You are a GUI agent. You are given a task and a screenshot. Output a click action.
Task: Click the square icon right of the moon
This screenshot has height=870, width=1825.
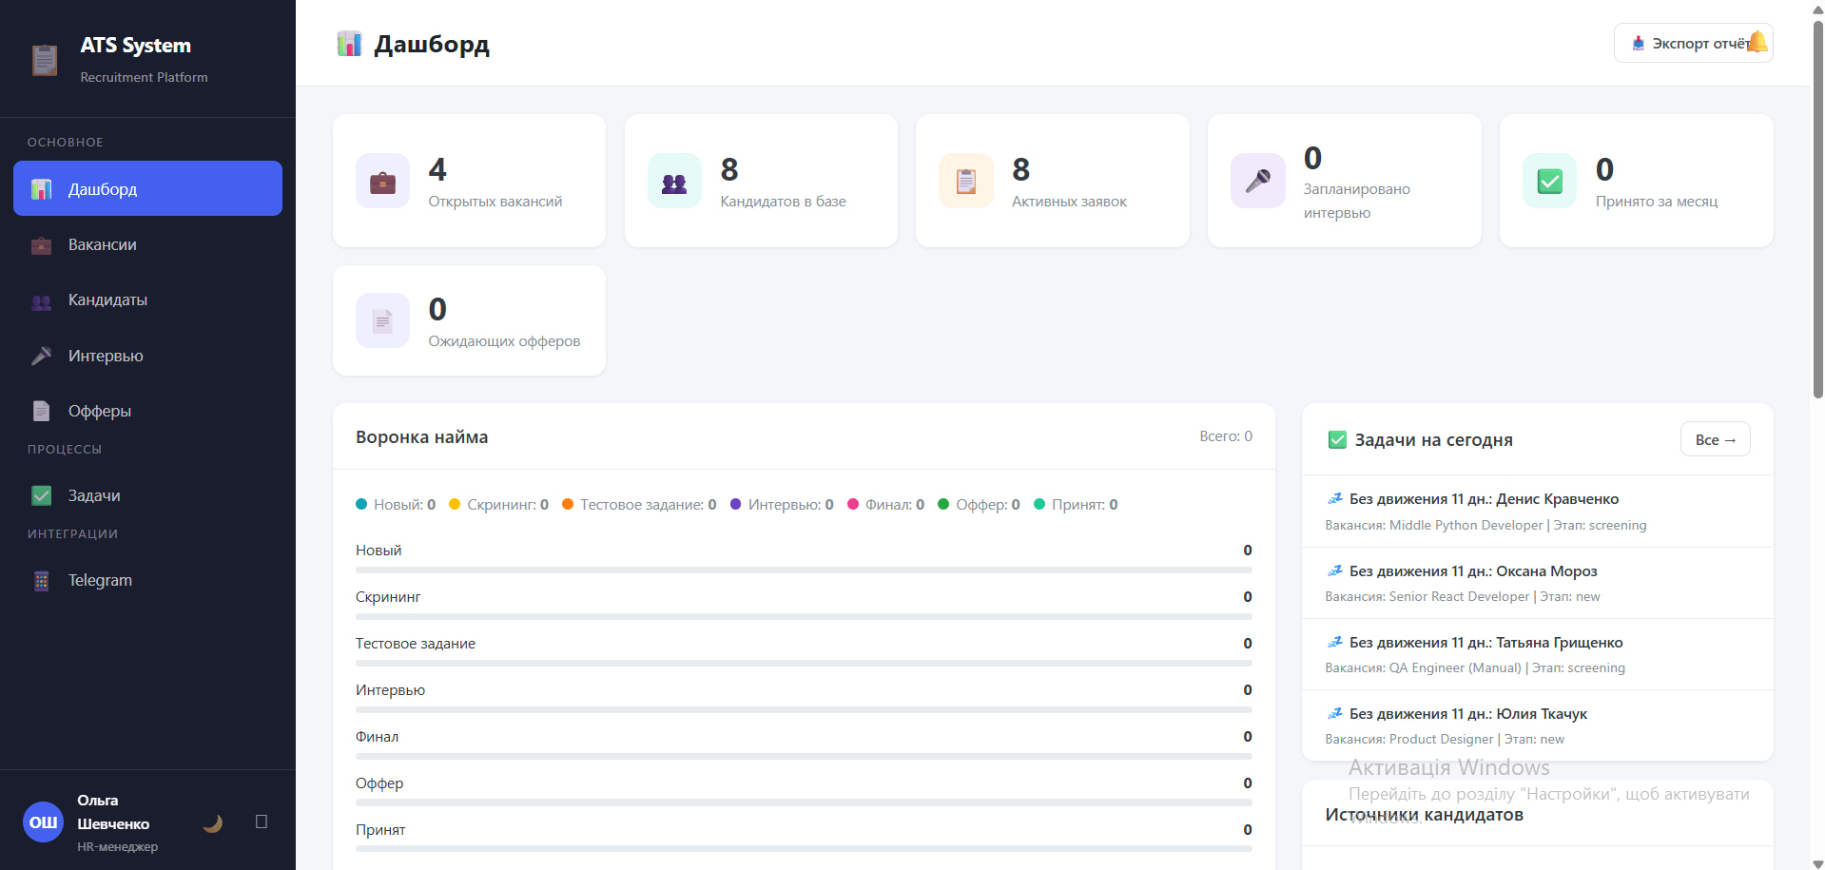(x=262, y=822)
